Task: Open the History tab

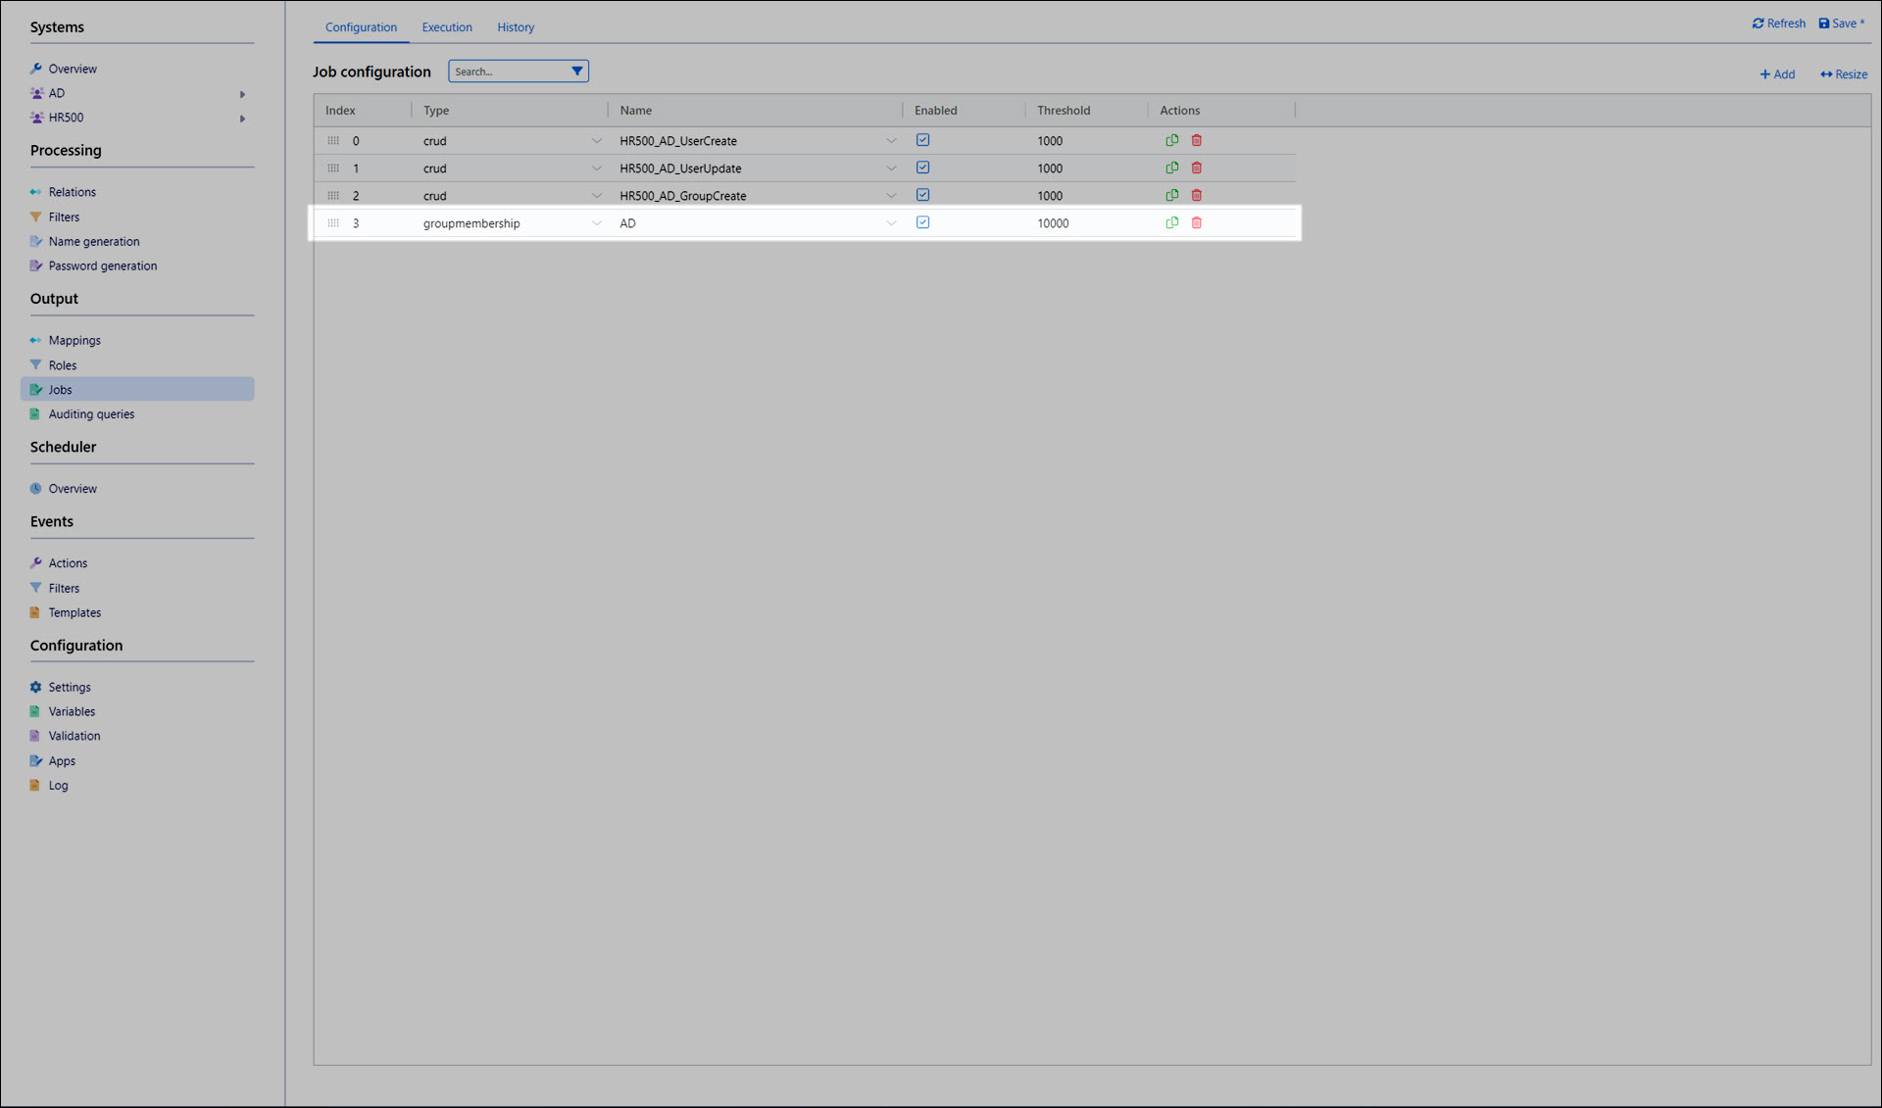Action: (516, 27)
